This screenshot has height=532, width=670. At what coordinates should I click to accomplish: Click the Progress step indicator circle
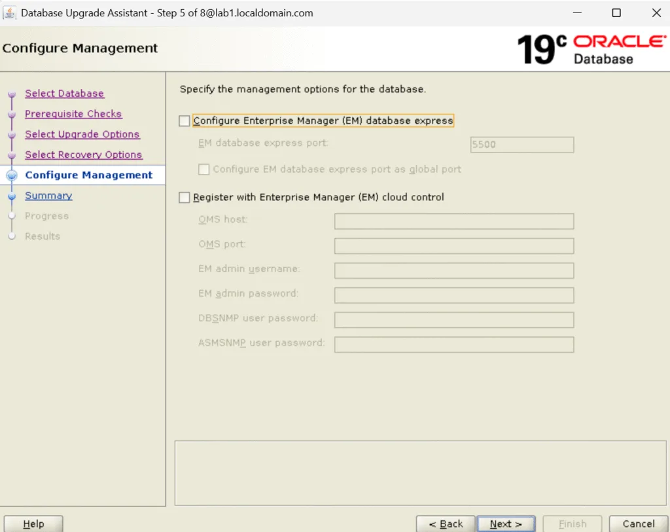(11, 215)
